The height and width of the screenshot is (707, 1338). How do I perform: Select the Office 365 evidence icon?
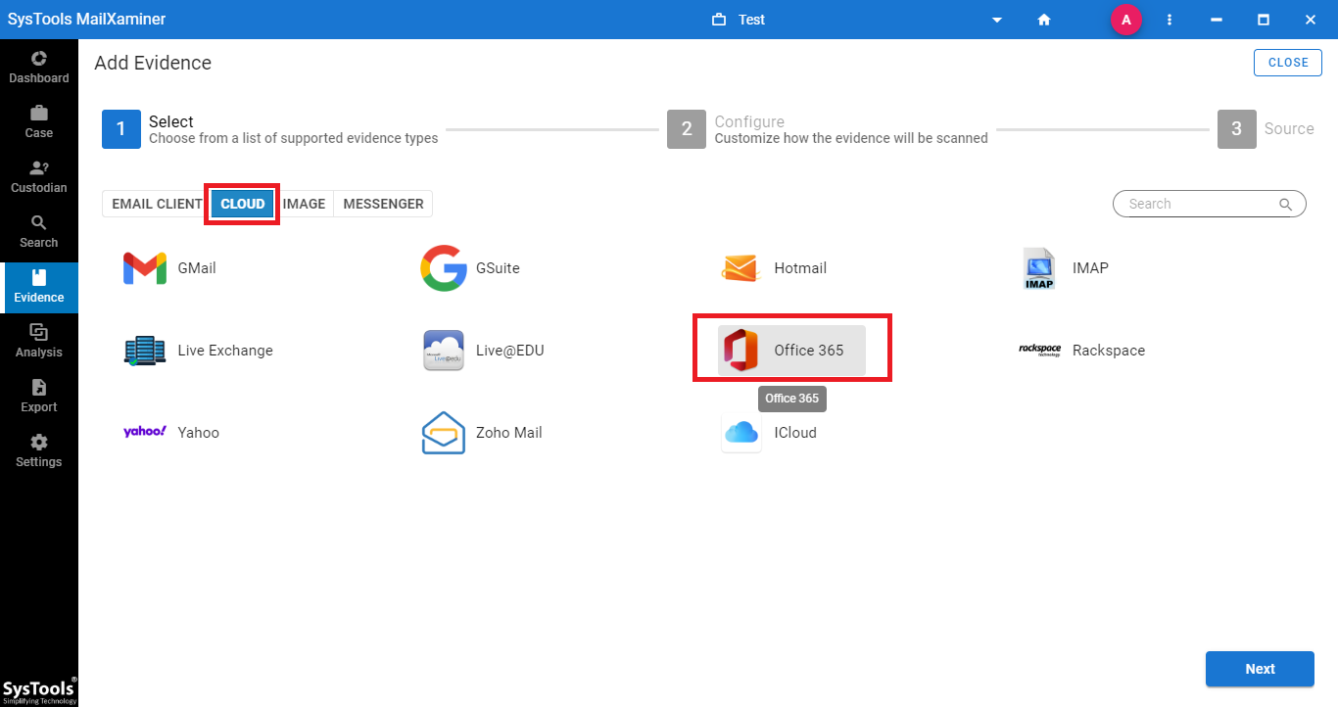(x=741, y=351)
